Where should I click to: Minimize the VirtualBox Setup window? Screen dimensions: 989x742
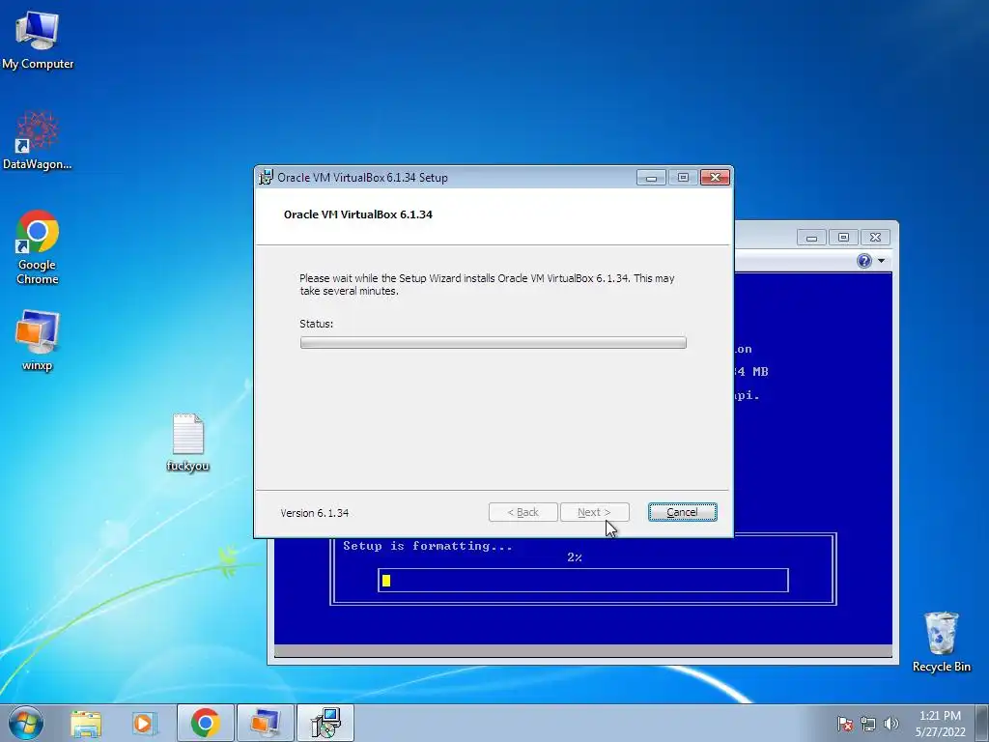[x=652, y=178]
